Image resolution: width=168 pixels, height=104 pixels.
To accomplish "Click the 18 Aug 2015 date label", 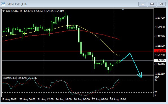I will pos(9,99).
